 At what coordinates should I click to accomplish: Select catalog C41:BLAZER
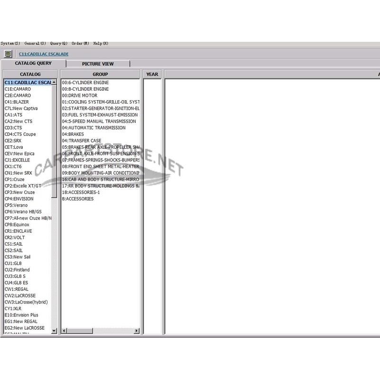click(17, 102)
